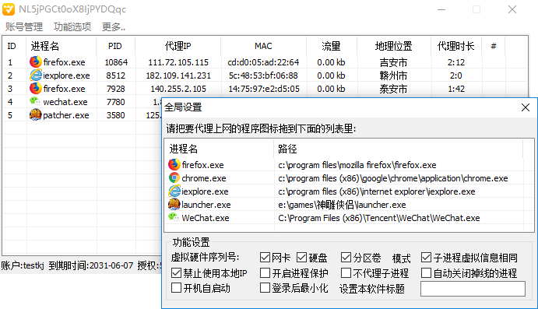Sort the table by the 代理IP column header
This screenshot has width=538, height=309.
click(178, 46)
